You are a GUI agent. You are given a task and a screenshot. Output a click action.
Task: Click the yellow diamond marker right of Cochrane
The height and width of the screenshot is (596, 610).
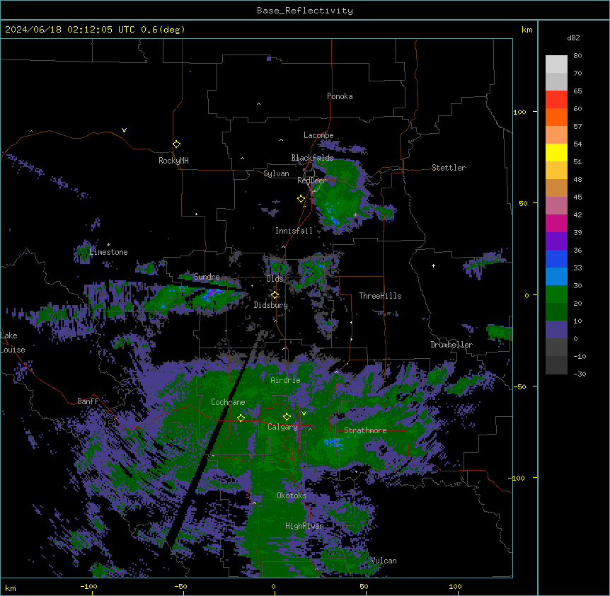[241, 418]
